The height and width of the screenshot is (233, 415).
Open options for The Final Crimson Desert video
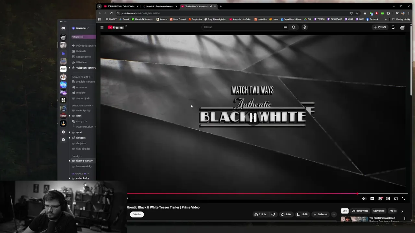coord(405,219)
